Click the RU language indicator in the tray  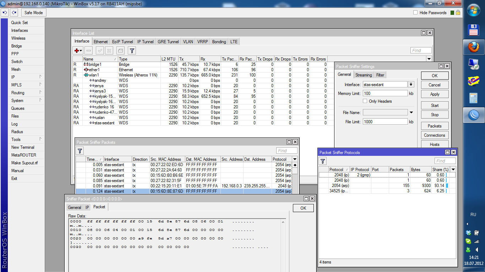[473, 215]
